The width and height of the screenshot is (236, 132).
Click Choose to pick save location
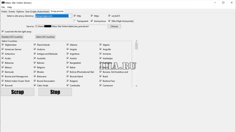pos(114,26)
